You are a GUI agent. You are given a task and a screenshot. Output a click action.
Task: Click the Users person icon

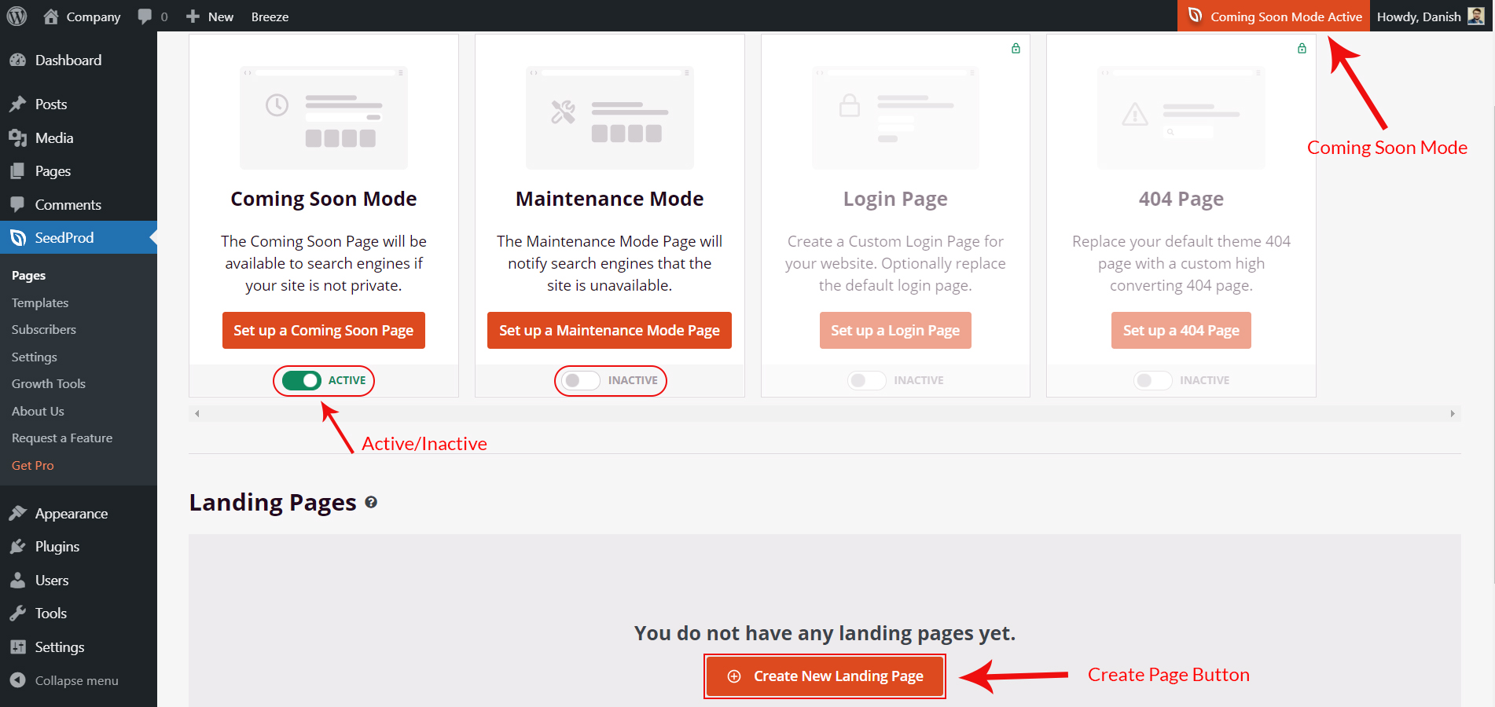(x=17, y=580)
